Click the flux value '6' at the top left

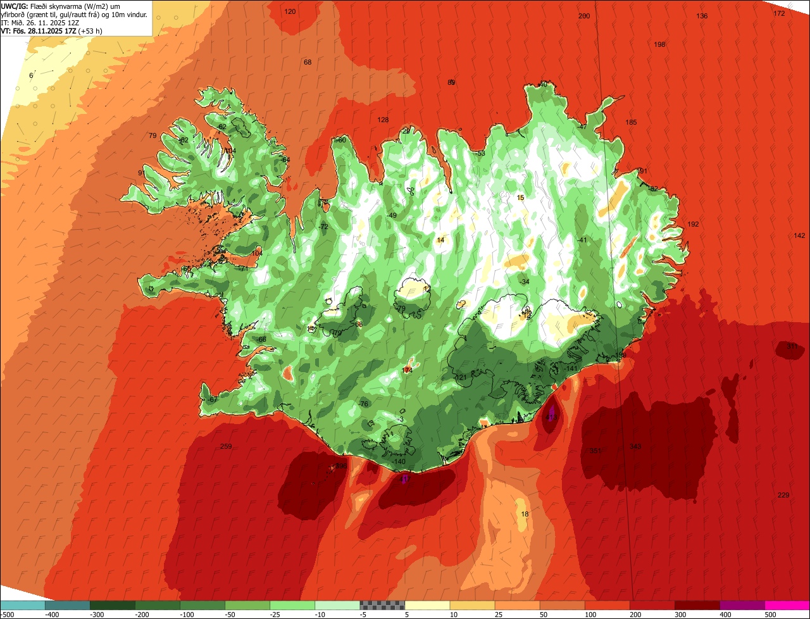[x=31, y=75]
